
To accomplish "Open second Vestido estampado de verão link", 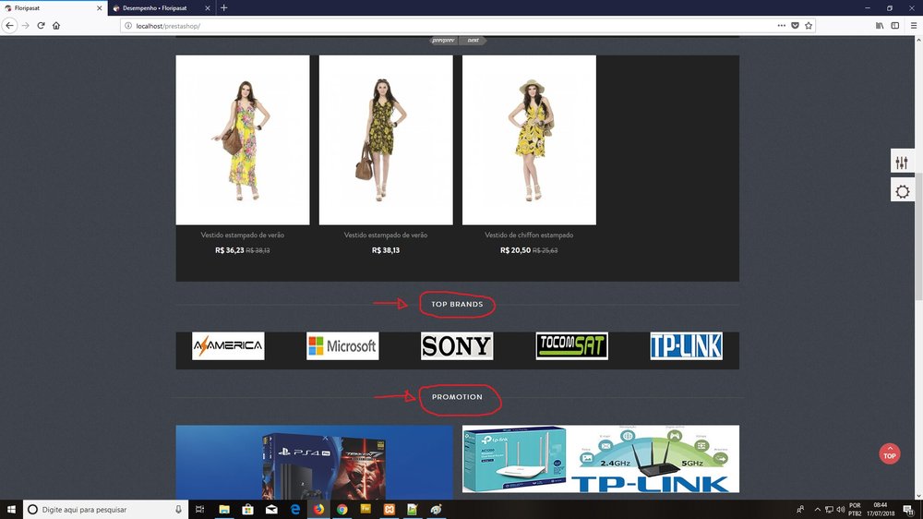I will point(386,235).
